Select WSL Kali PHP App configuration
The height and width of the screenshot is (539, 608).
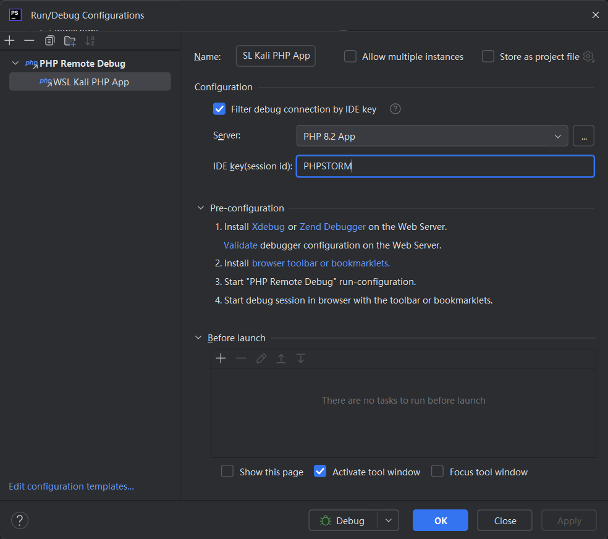pyautogui.click(x=90, y=82)
